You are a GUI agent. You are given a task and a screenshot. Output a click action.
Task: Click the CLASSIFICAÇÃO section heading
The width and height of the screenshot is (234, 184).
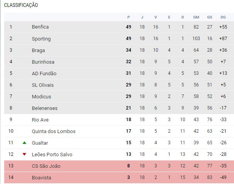(x=21, y=5)
